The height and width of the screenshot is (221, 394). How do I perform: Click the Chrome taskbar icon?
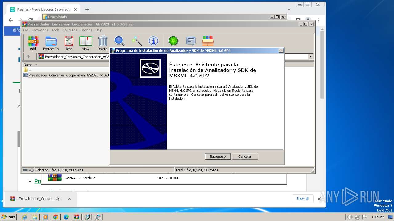point(56,217)
